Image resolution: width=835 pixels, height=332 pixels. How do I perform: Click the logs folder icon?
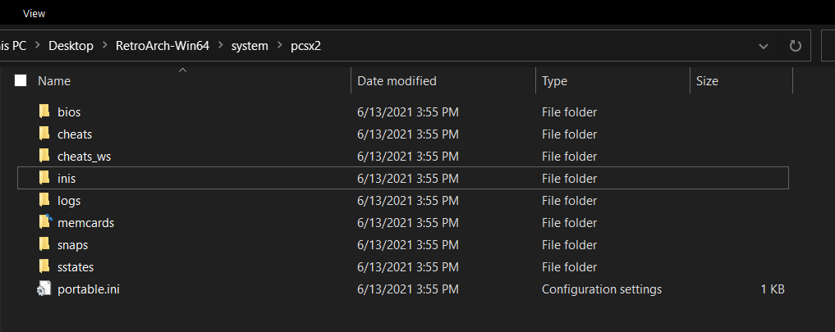click(x=44, y=201)
